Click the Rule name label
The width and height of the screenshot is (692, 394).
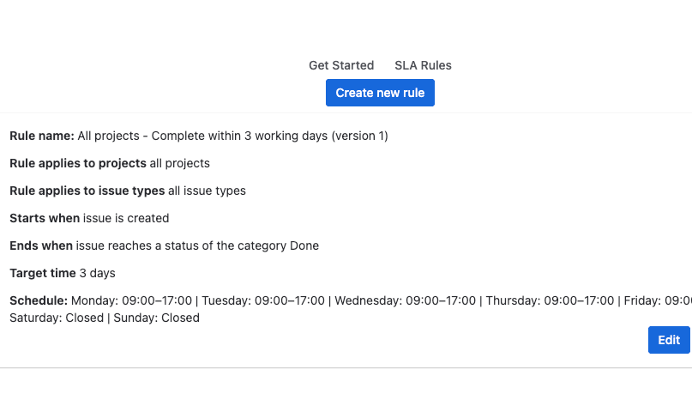coord(41,136)
